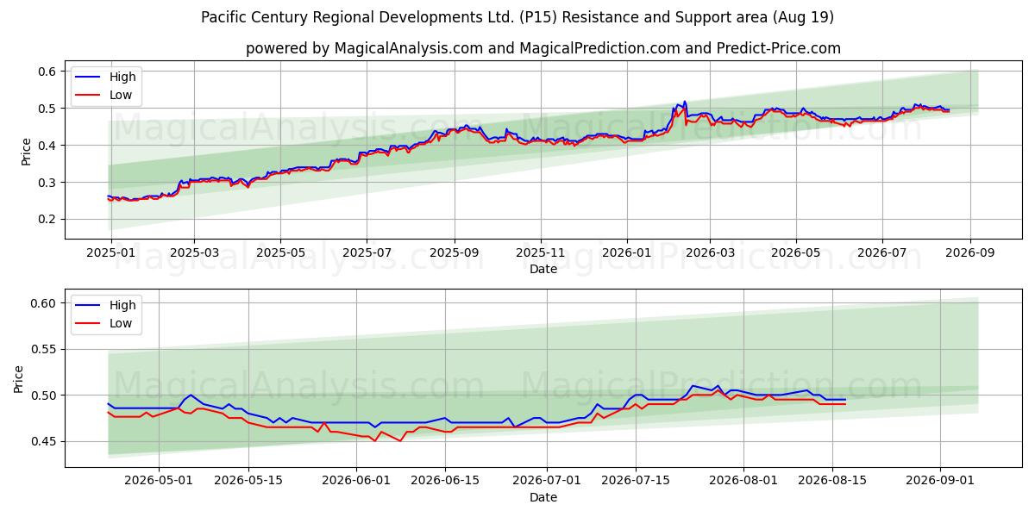Screen dimensions: 1035x517
Task: Click the top chart 'Price' axis label
Action: point(26,152)
